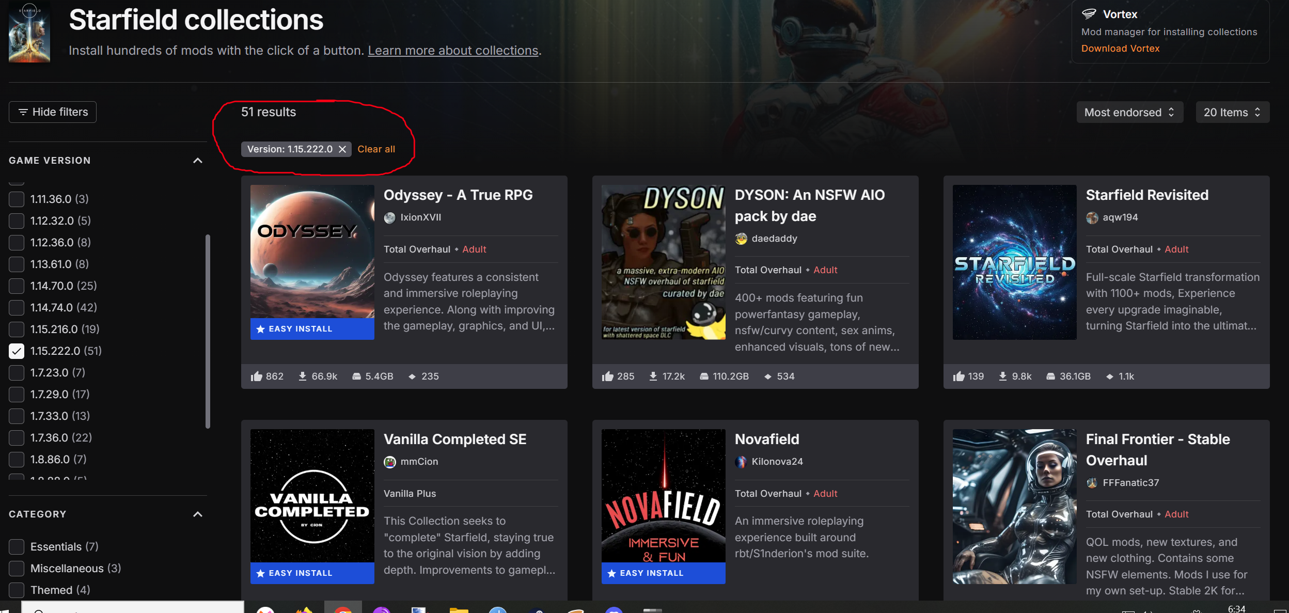Click the Clear all filters link
This screenshot has width=1289, height=613.
[x=376, y=149]
